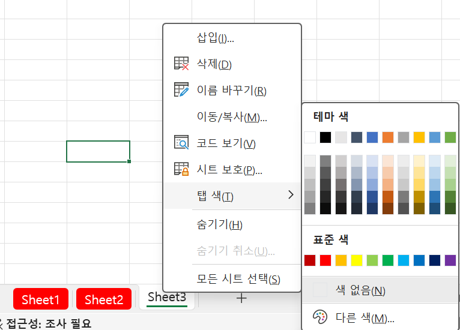Screen dimensions: 460x330
Task: Click the view code magnifier icon
Action: tap(181, 142)
